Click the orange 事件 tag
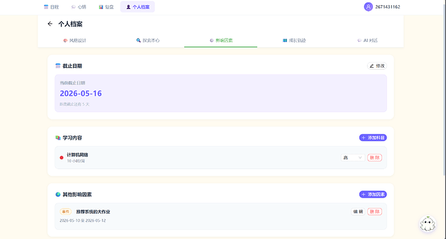The width and height of the screenshot is (446, 239). (x=66, y=212)
